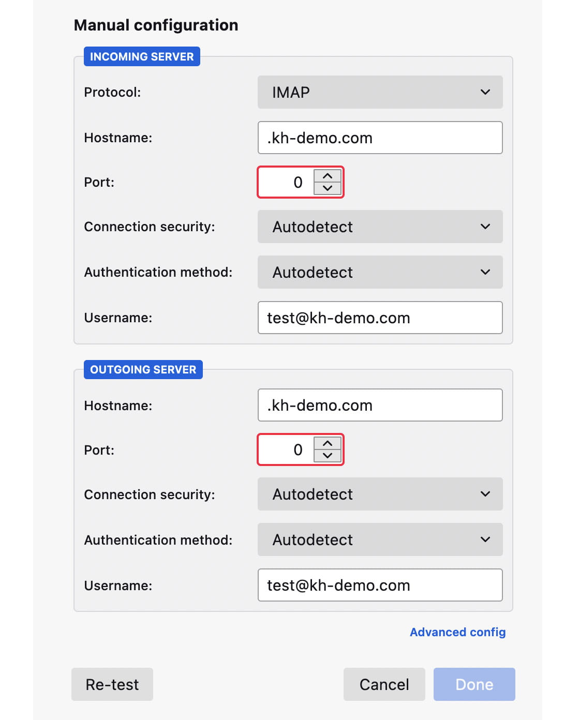Click the incoming port decrement arrow
The height and width of the screenshot is (720, 579).
326,188
